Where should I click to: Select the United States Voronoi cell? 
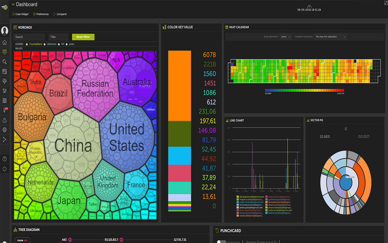126,137
